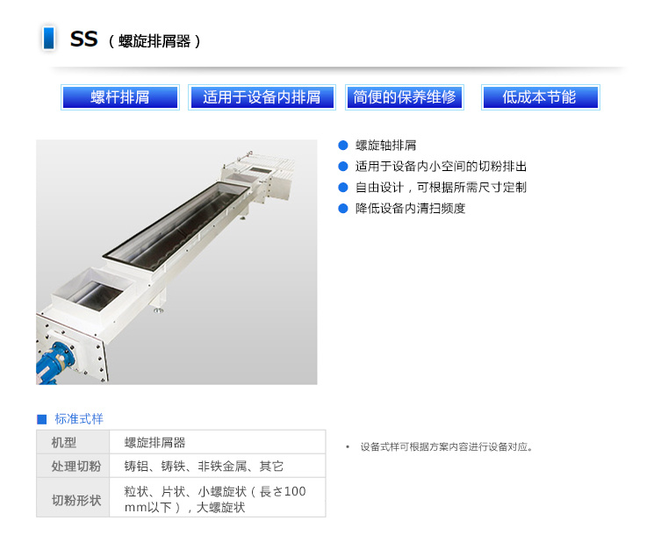Select the 标准式样 section title
This screenshot has height=542, width=661.
coord(79,419)
